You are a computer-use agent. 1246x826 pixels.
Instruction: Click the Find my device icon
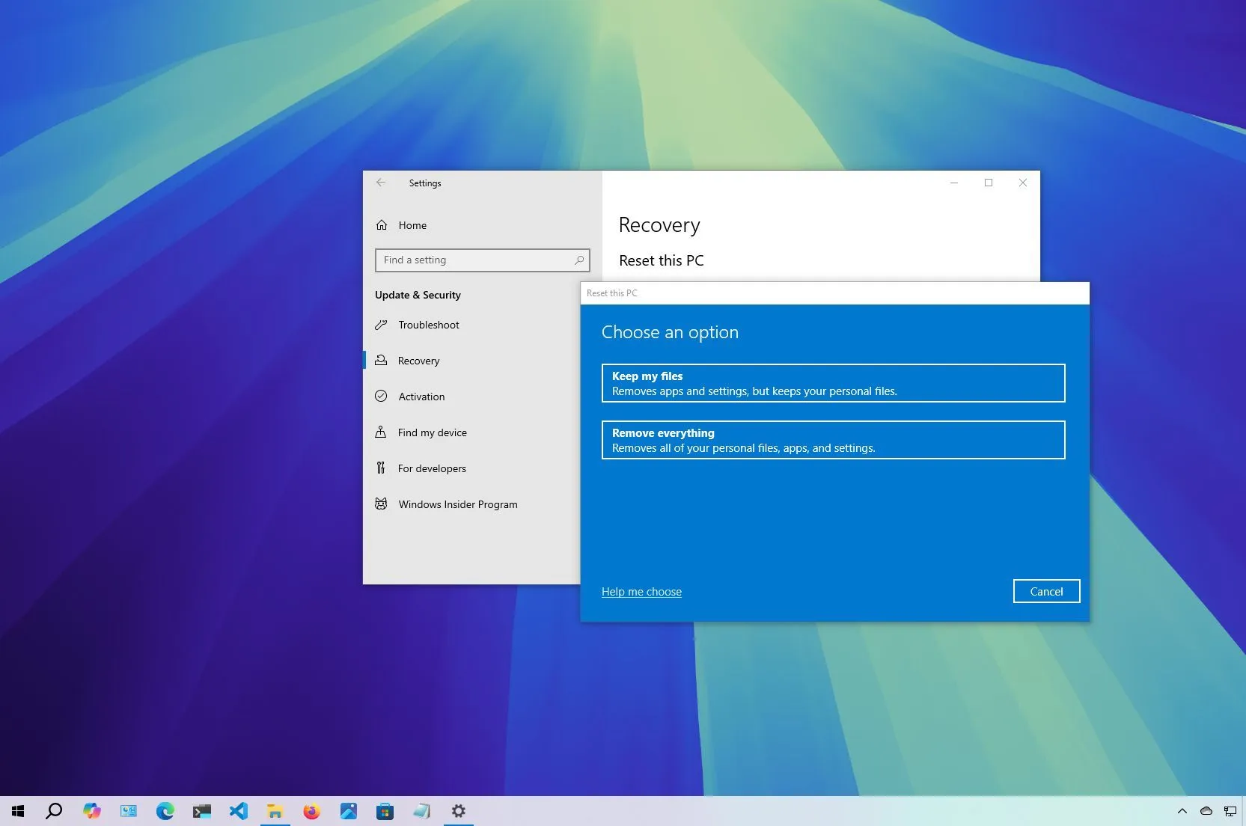tap(382, 432)
